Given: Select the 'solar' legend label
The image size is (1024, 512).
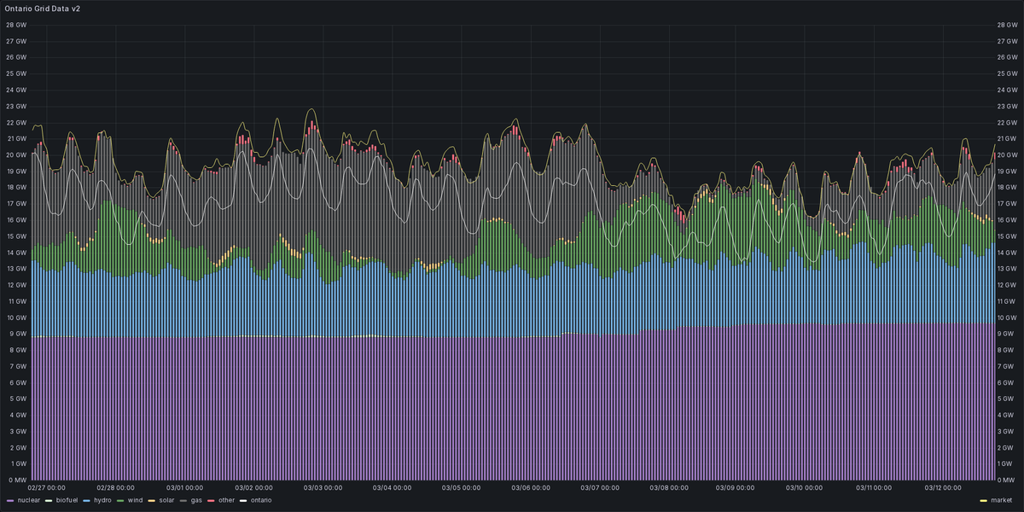Looking at the screenshot, I should (x=166, y=501).
